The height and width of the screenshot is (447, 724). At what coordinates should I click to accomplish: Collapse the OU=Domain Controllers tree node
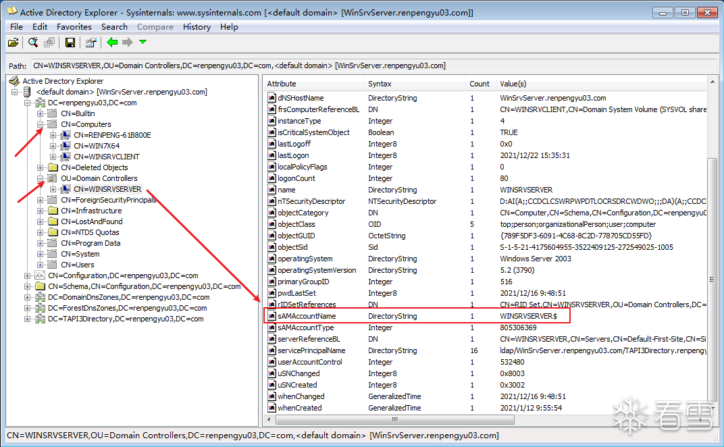pos(40,178)
